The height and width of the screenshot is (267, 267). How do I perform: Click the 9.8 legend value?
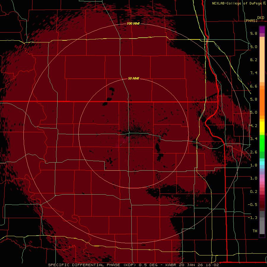coord(254,33)
